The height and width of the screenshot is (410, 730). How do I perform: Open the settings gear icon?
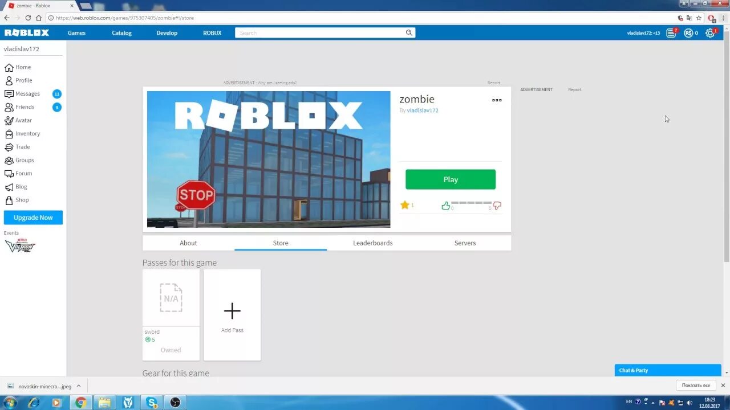point(710,33)
